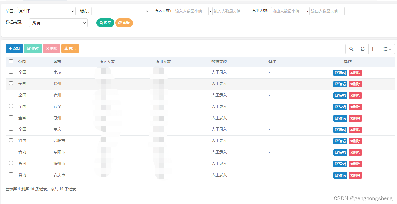Refresh the table using the refresh icon

coord(362,49)
